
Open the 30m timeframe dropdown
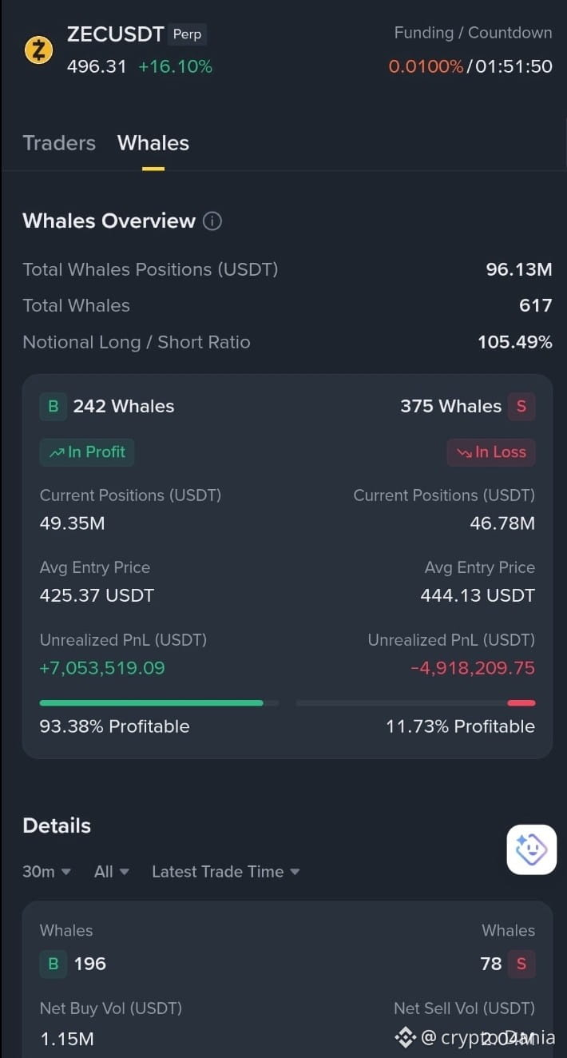47,872
